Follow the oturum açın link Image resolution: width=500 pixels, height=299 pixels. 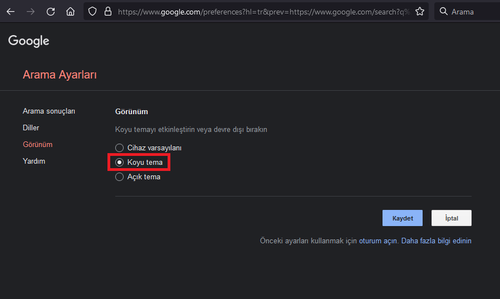(378, 241)
